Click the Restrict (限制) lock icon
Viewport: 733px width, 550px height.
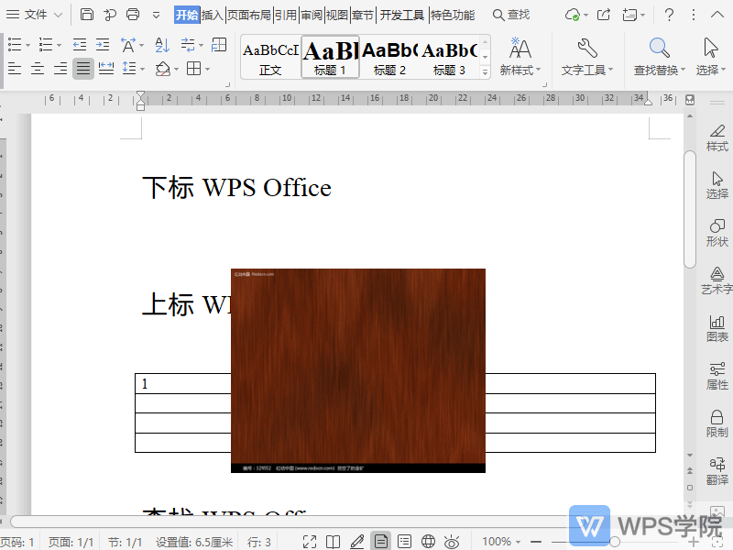(717, 423)
